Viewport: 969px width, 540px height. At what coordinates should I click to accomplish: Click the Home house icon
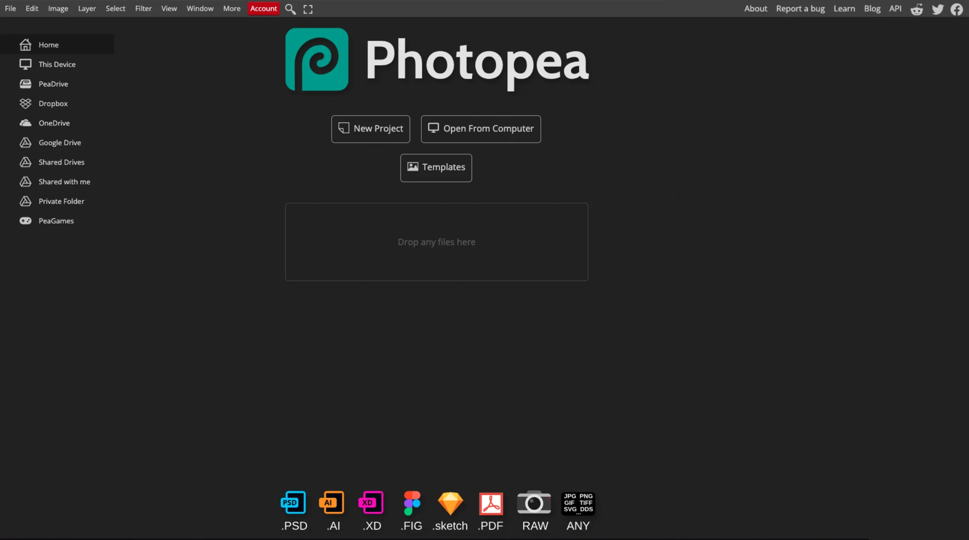click(x=25, y=45)
